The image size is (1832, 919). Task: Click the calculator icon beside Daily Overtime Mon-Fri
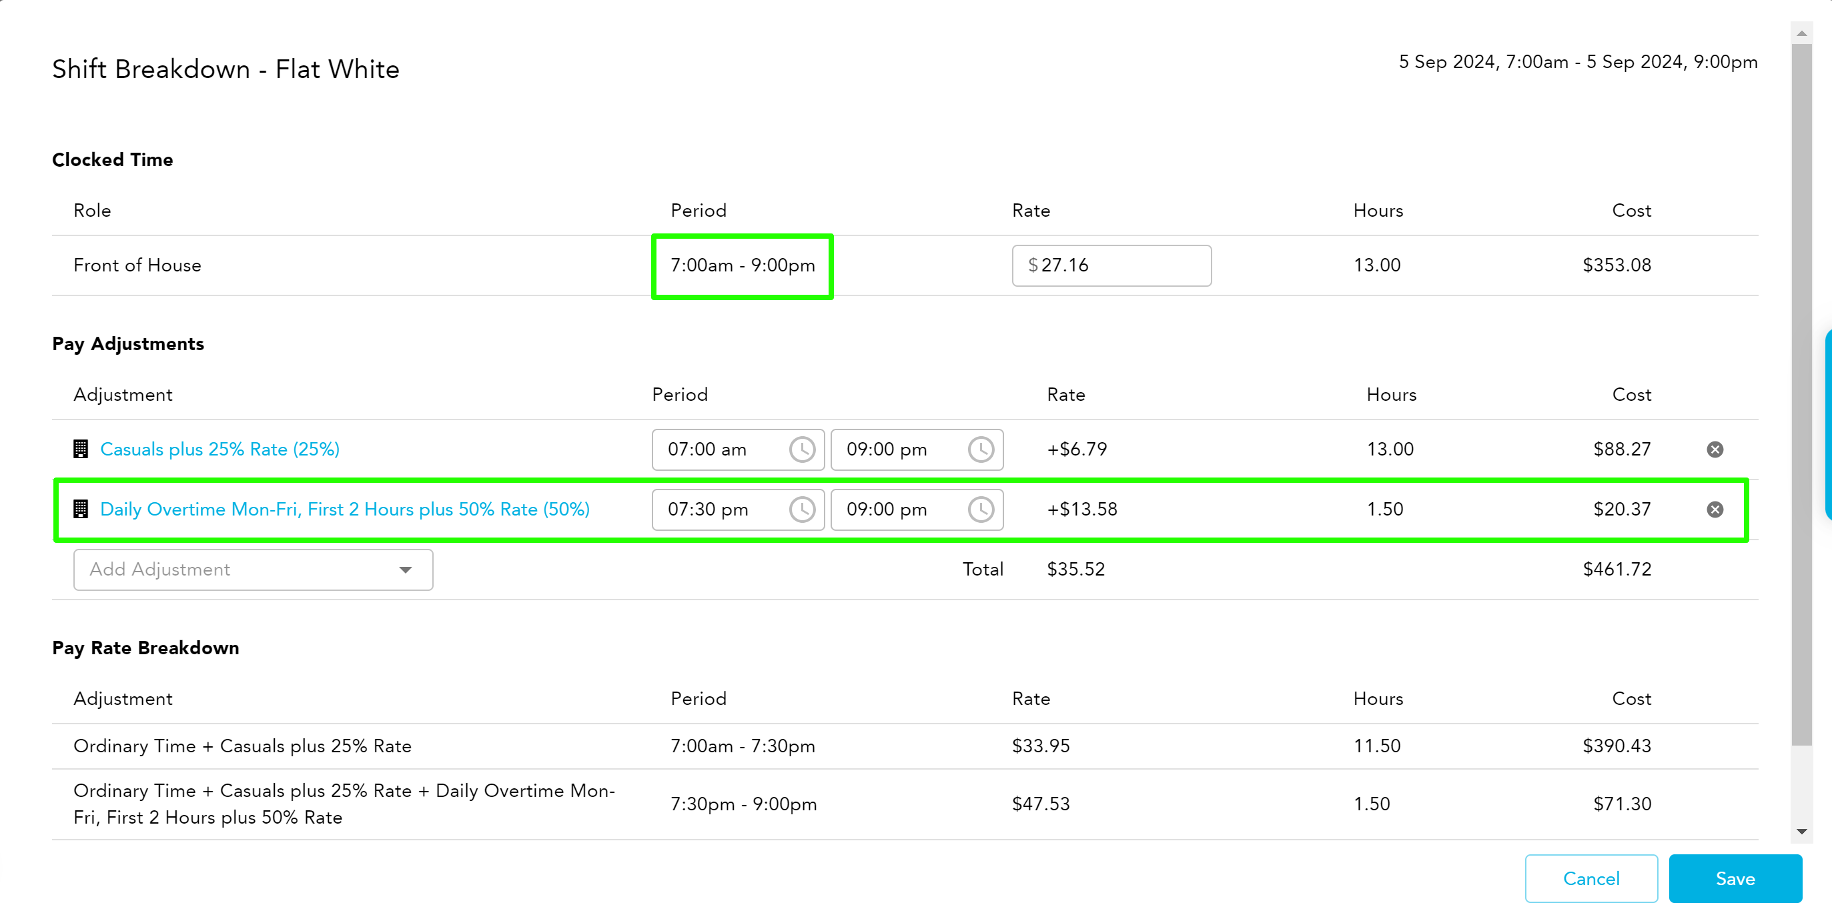click(81, 509)
